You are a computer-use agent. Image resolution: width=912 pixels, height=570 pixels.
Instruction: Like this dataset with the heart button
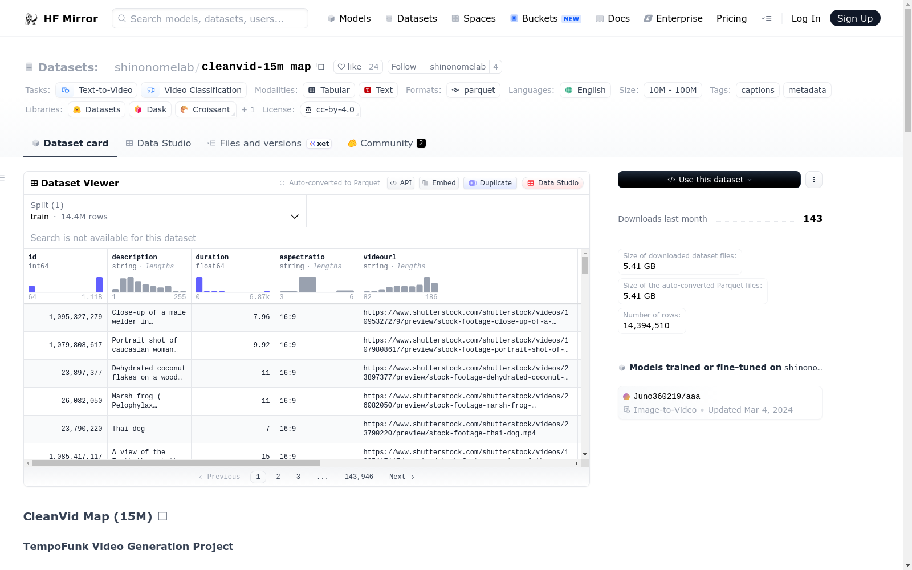pyautogui.click(x=349, y=67)
